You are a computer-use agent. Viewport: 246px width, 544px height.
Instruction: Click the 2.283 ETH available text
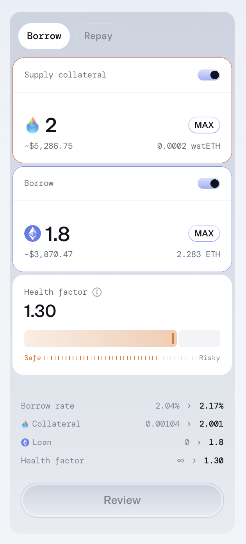point(198,255)
